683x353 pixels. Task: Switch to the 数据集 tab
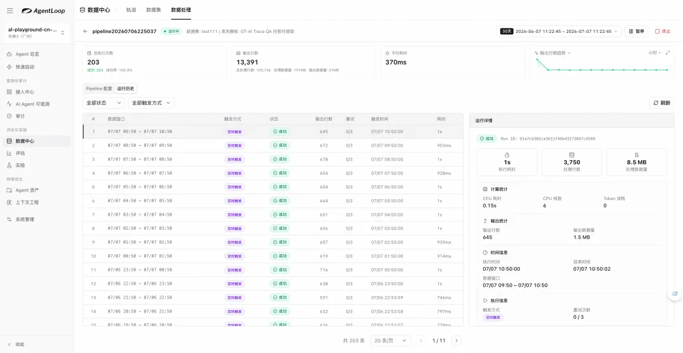tap(154, 9)
